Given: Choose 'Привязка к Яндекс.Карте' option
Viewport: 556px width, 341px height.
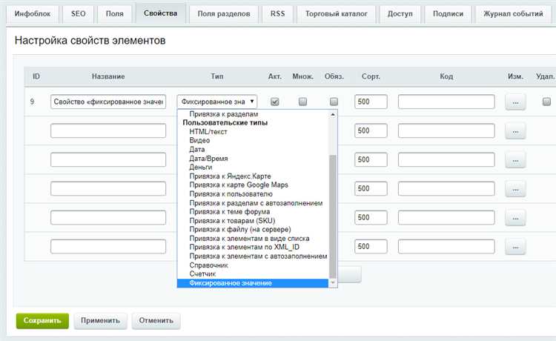Looking at the screenshot, I should point(230,176).
